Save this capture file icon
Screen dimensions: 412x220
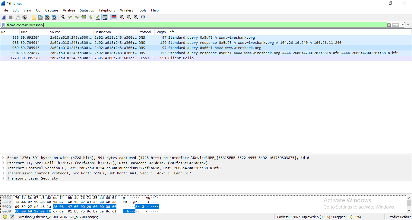pyautogui.click(x=40, y=17)
